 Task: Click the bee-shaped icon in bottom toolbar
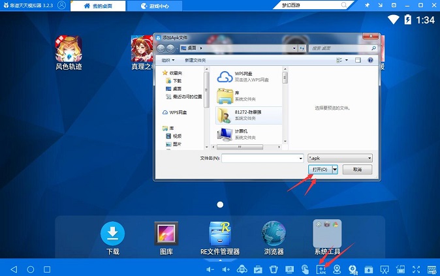(242, 269)
